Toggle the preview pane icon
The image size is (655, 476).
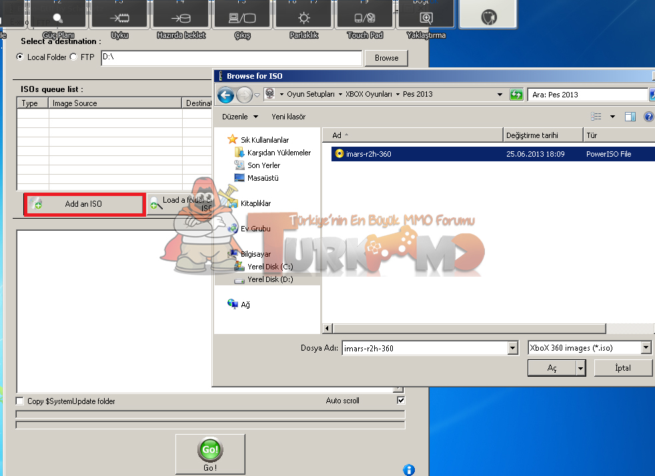tap(630, 117)
